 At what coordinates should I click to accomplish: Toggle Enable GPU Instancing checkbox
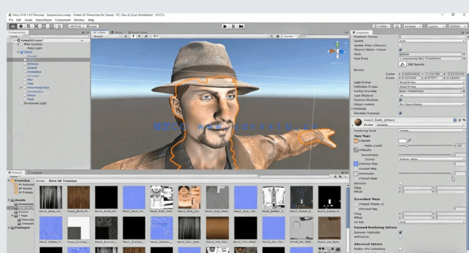(400, 249)
